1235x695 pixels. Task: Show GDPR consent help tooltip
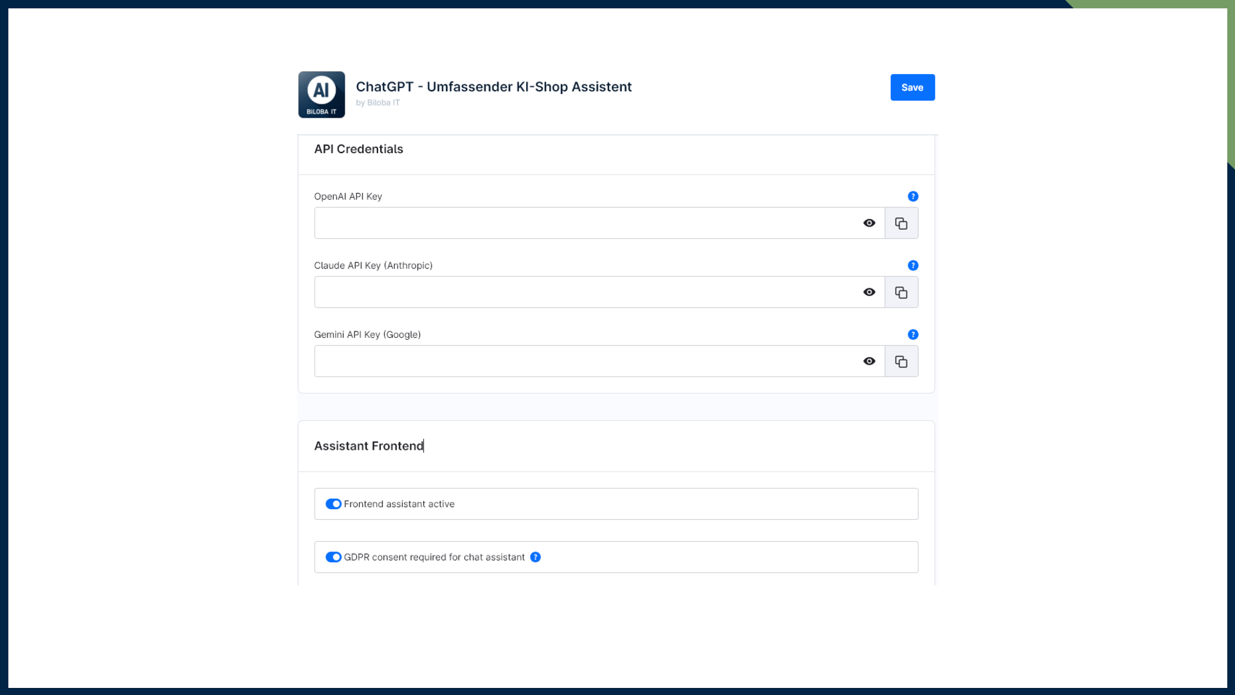point(535,557)
